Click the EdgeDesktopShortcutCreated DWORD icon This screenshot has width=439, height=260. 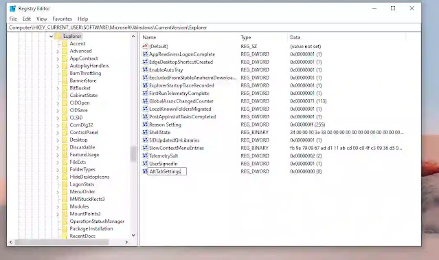pyautogui.click(x=145, y=62)
